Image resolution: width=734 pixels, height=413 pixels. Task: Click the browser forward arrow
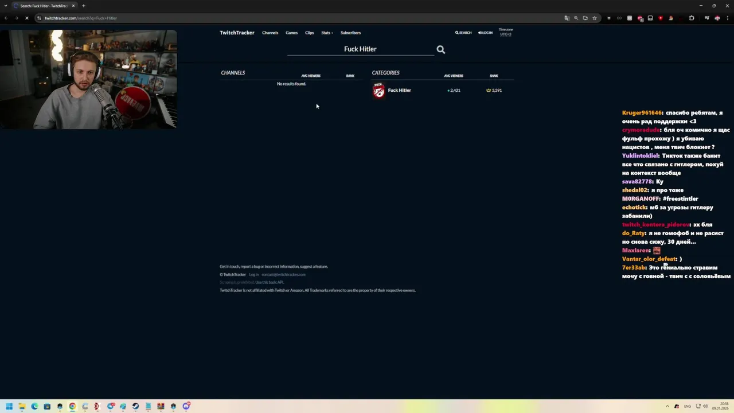pos(16,18)
